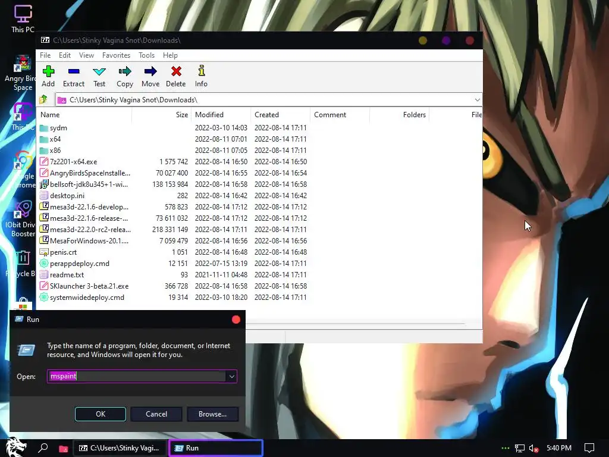Click the size value 138 153 984

(x=170, y=184)
